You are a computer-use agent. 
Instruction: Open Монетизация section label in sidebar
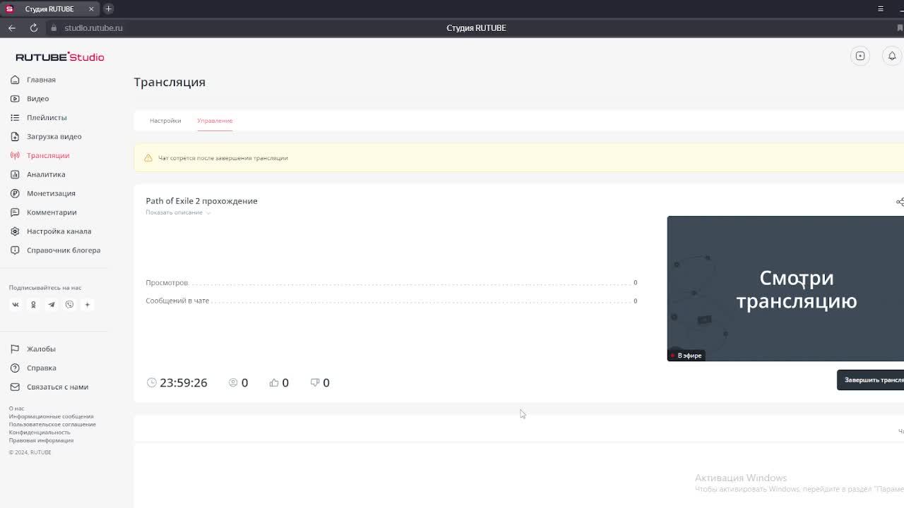(51, 193)
